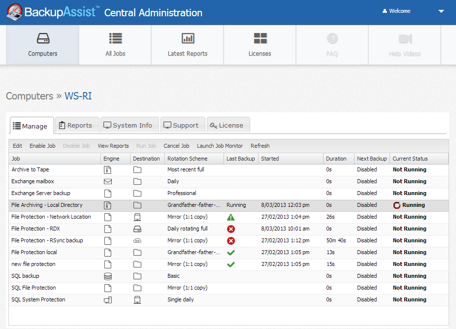Switch to the System Info tab
The image size is (456, 329).
pos(130,125)
